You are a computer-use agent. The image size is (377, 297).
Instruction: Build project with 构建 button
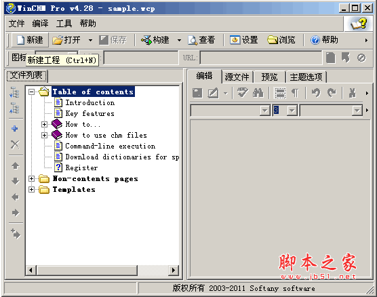point(155,40)
